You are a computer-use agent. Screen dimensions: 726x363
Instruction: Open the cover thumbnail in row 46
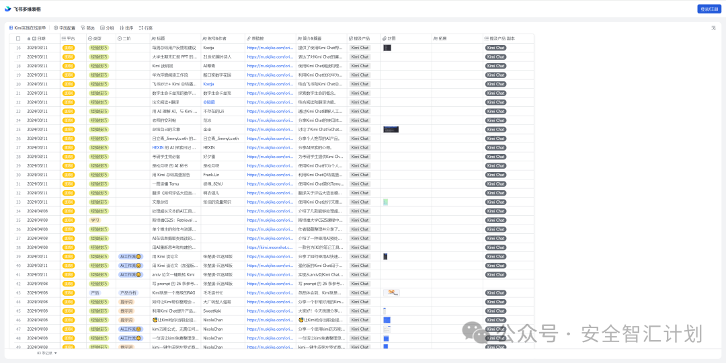pyautogui.click(x=387, y=320)
